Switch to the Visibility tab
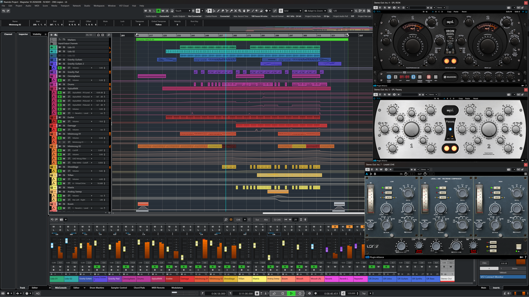 tap(37, 34)
